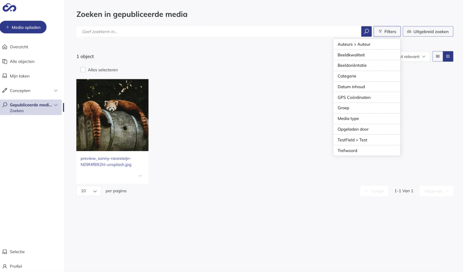Click the Volgende pagination button

[436, 191]
